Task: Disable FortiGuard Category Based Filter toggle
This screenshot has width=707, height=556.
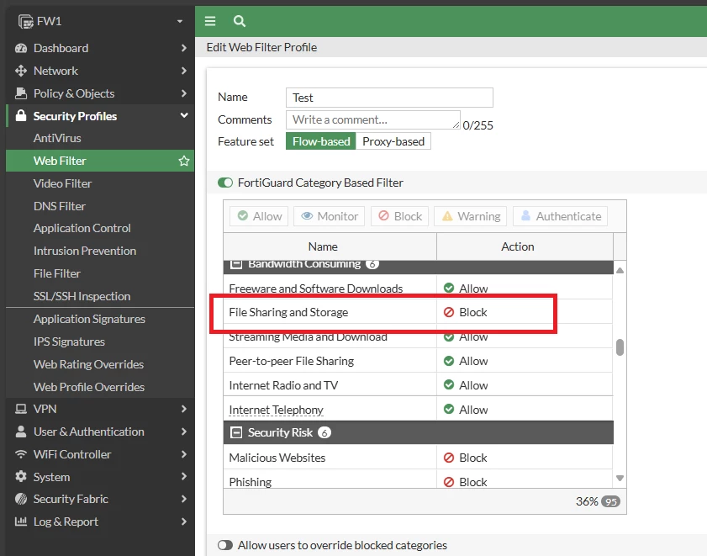Action: [225, 183]
